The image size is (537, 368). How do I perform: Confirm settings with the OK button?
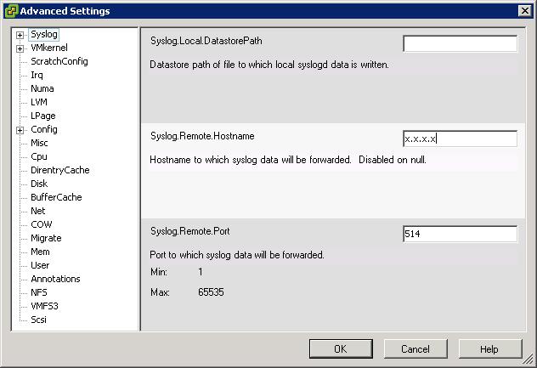[x=341, y=348]
